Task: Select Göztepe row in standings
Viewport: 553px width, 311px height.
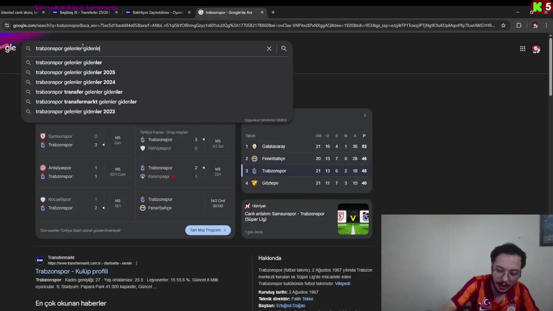Action: [307, 183]
